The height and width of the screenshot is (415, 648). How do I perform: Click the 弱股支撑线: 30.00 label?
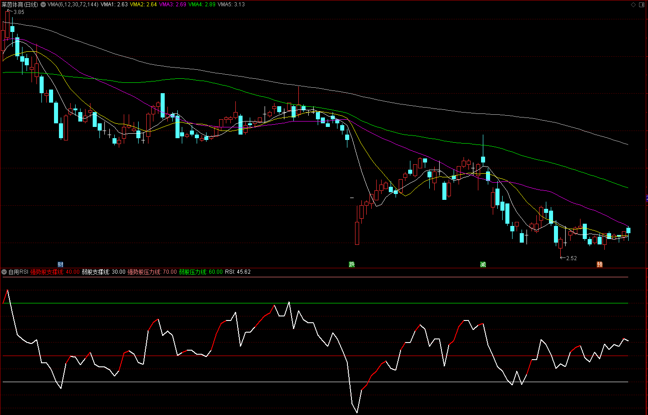click(x=103, y=272)
